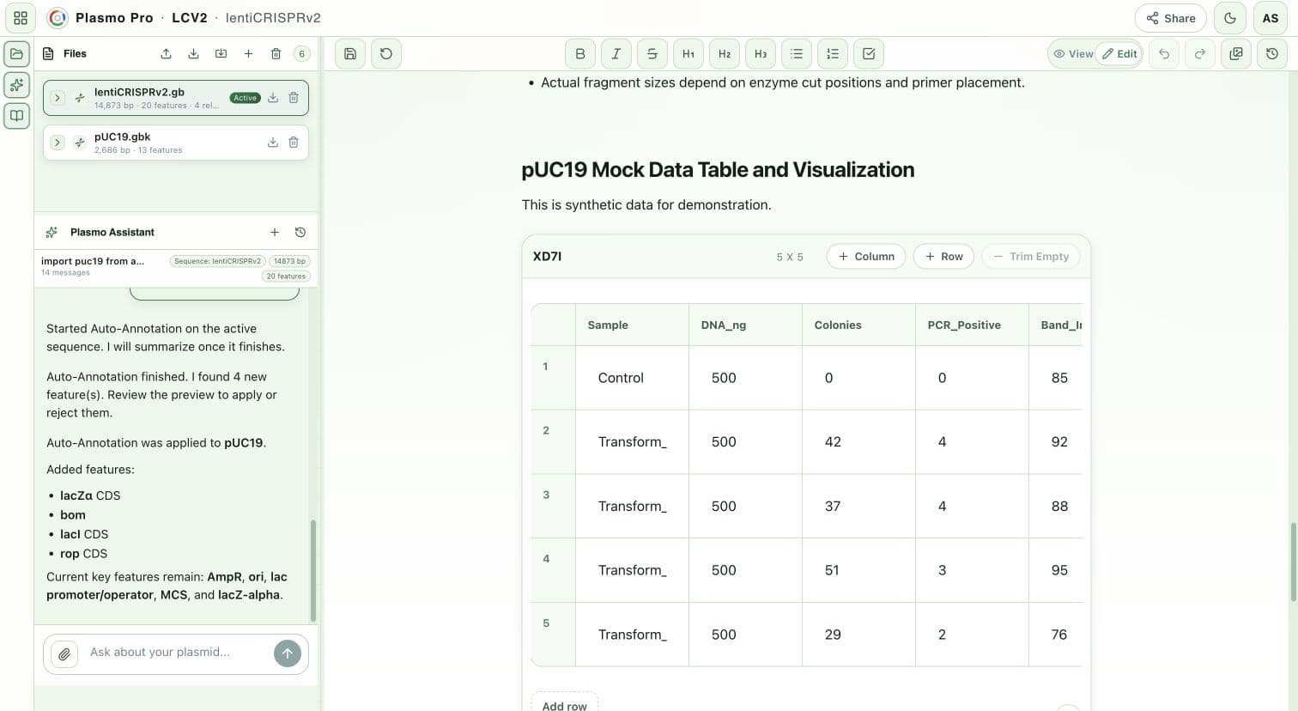This screenshot has width=1298, height=711.
Task: Expand the pUC19.gbk file entry
Action: [x=57, y=143]
